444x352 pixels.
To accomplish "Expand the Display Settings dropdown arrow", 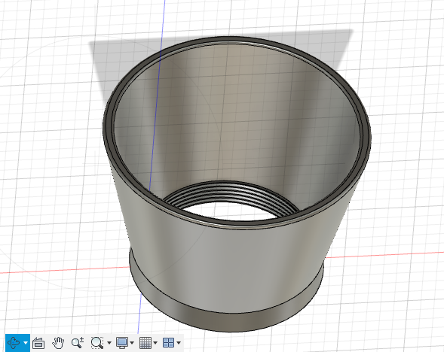I will coord(132,343).
